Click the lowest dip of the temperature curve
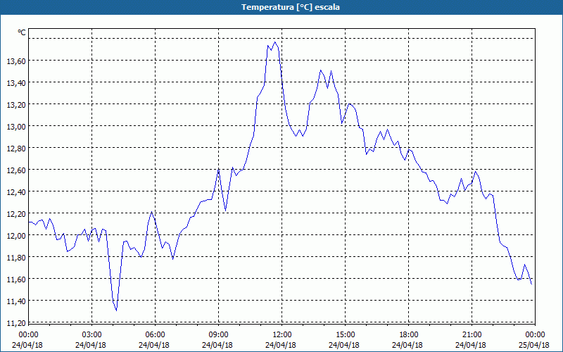The image size is (563, 352). pyautogui.click(x=116, y=310)
